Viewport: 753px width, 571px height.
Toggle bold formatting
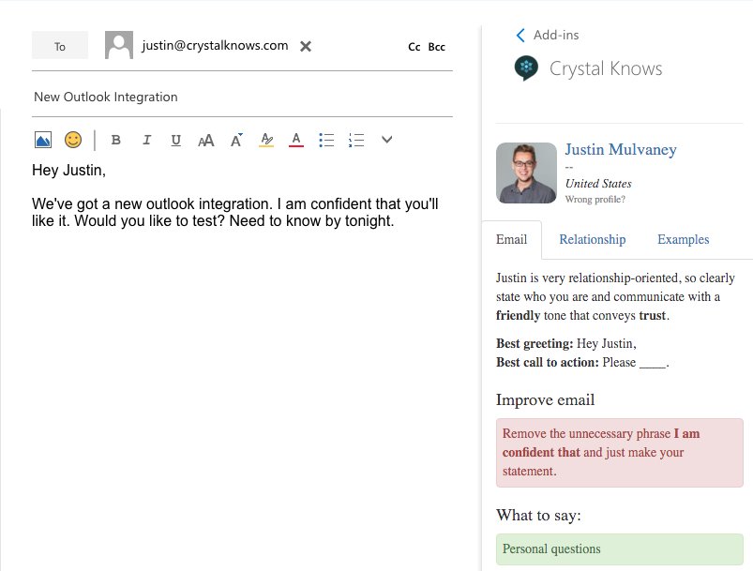(x=115, y=140)
